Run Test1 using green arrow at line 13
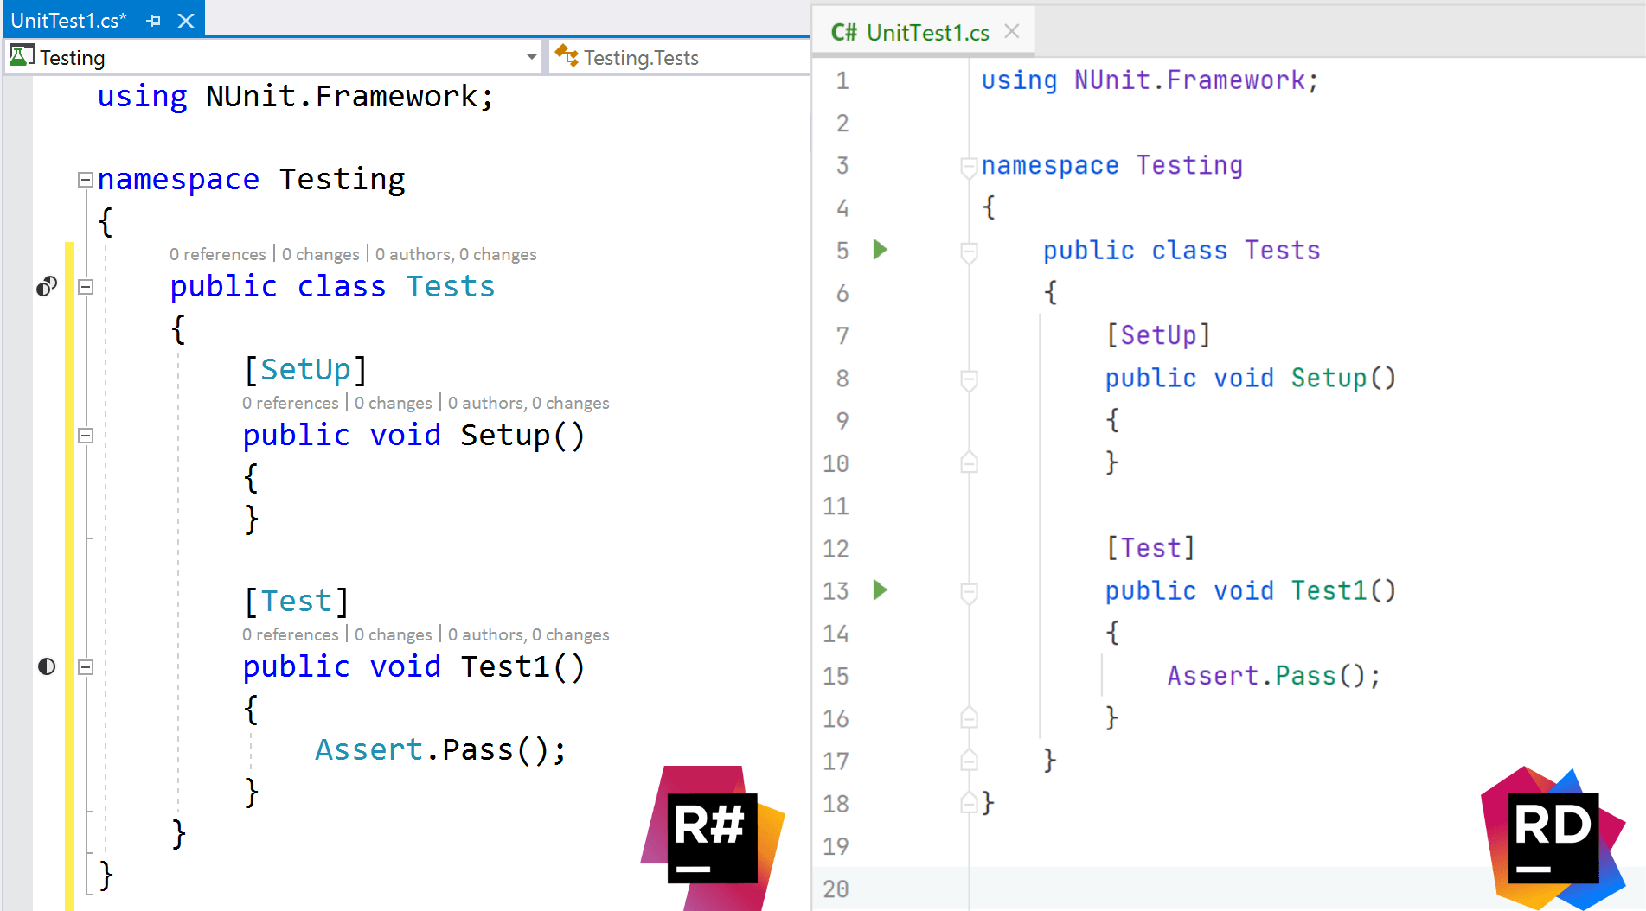 [x=880, y=590]
